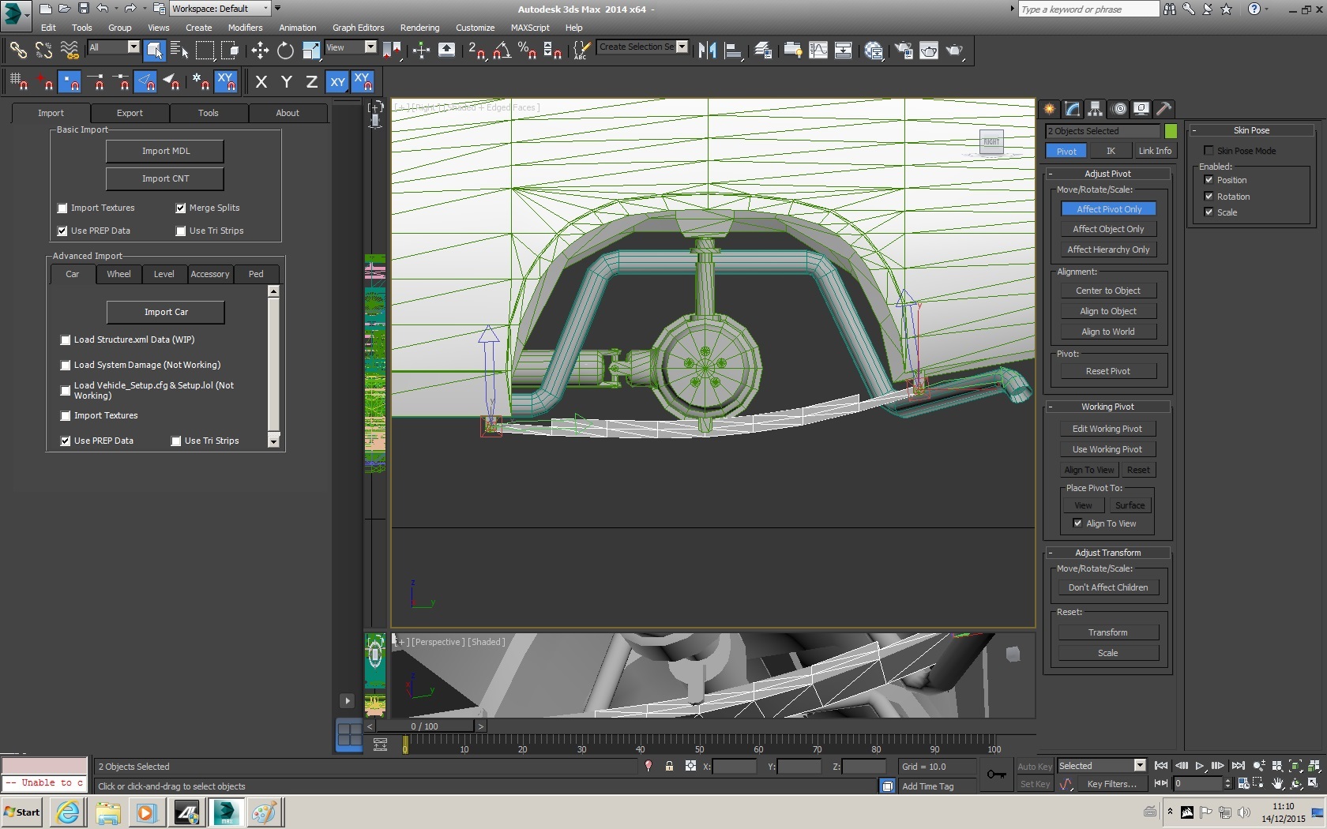Open the Modify panel tab icon
Image resolution: width=1327 pixels, height=829 pixels.
click(x=1072, y=109)
